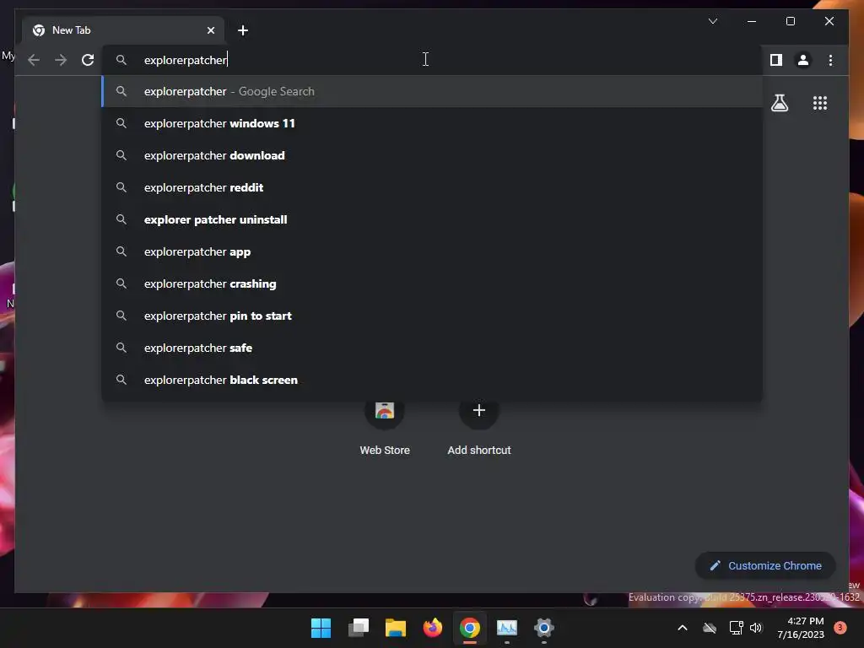The image size is (864, 648).
Task: Open the Google apps grid
Action: click(820, 103)
